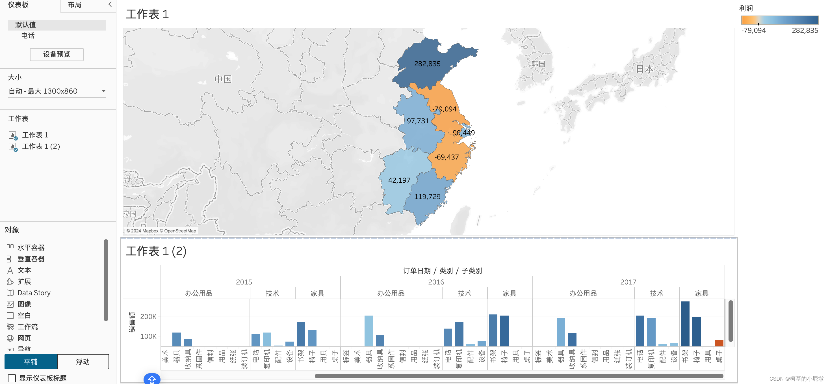Screen dimensions: 828x384
Task: Click the Image object icon
Action: tap(10, 304)
